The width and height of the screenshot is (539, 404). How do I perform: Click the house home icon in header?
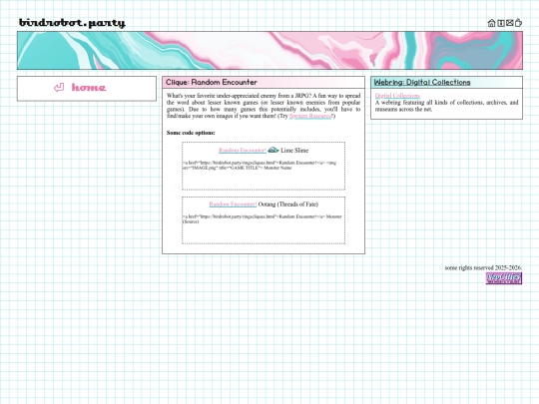click(x=491, y=23)
